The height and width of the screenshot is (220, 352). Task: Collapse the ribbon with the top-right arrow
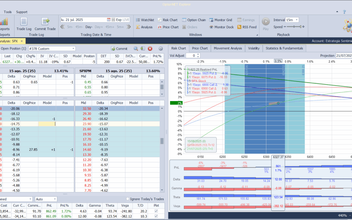coord(337,12)
